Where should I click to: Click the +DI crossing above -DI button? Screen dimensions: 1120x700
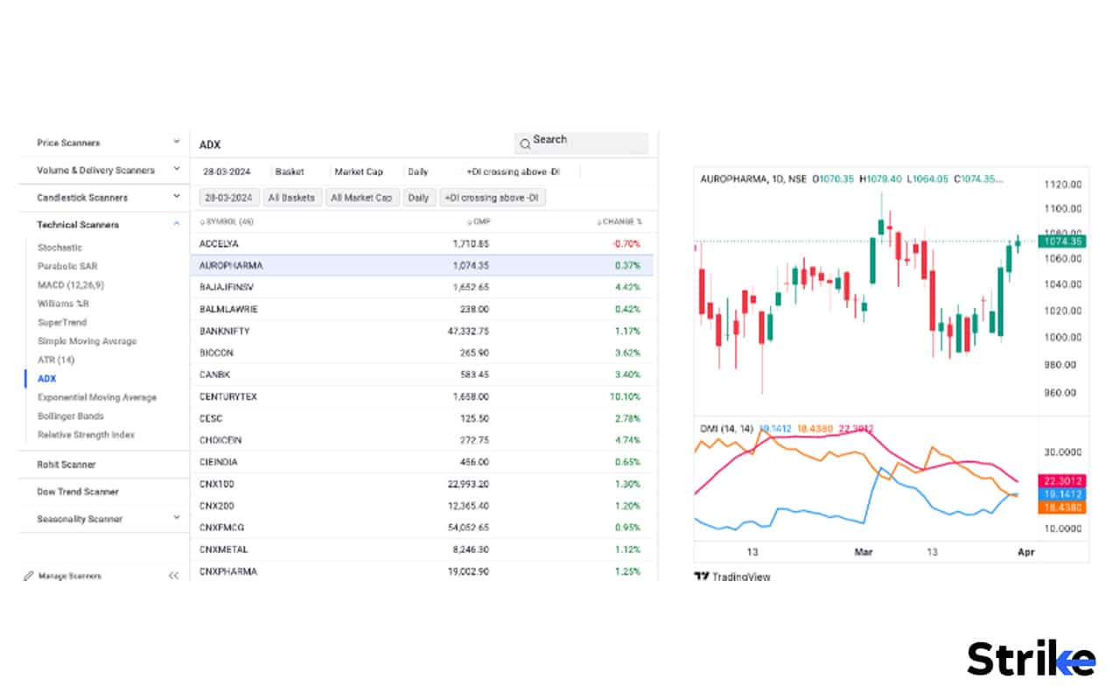(x=493, y=198)
